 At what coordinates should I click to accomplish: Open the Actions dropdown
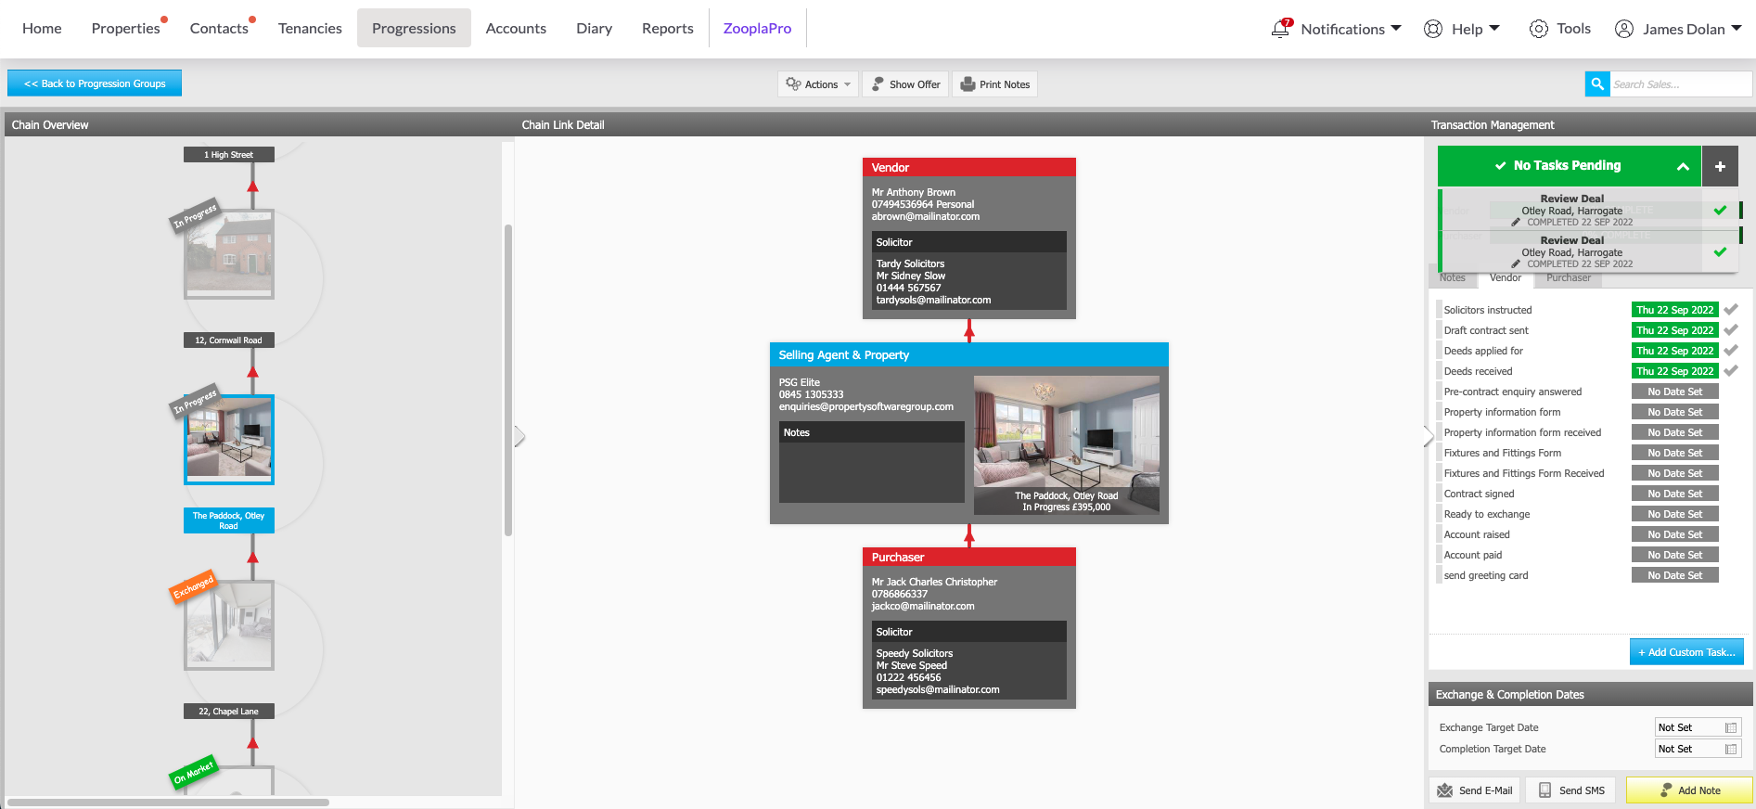(x=818, y=84)
